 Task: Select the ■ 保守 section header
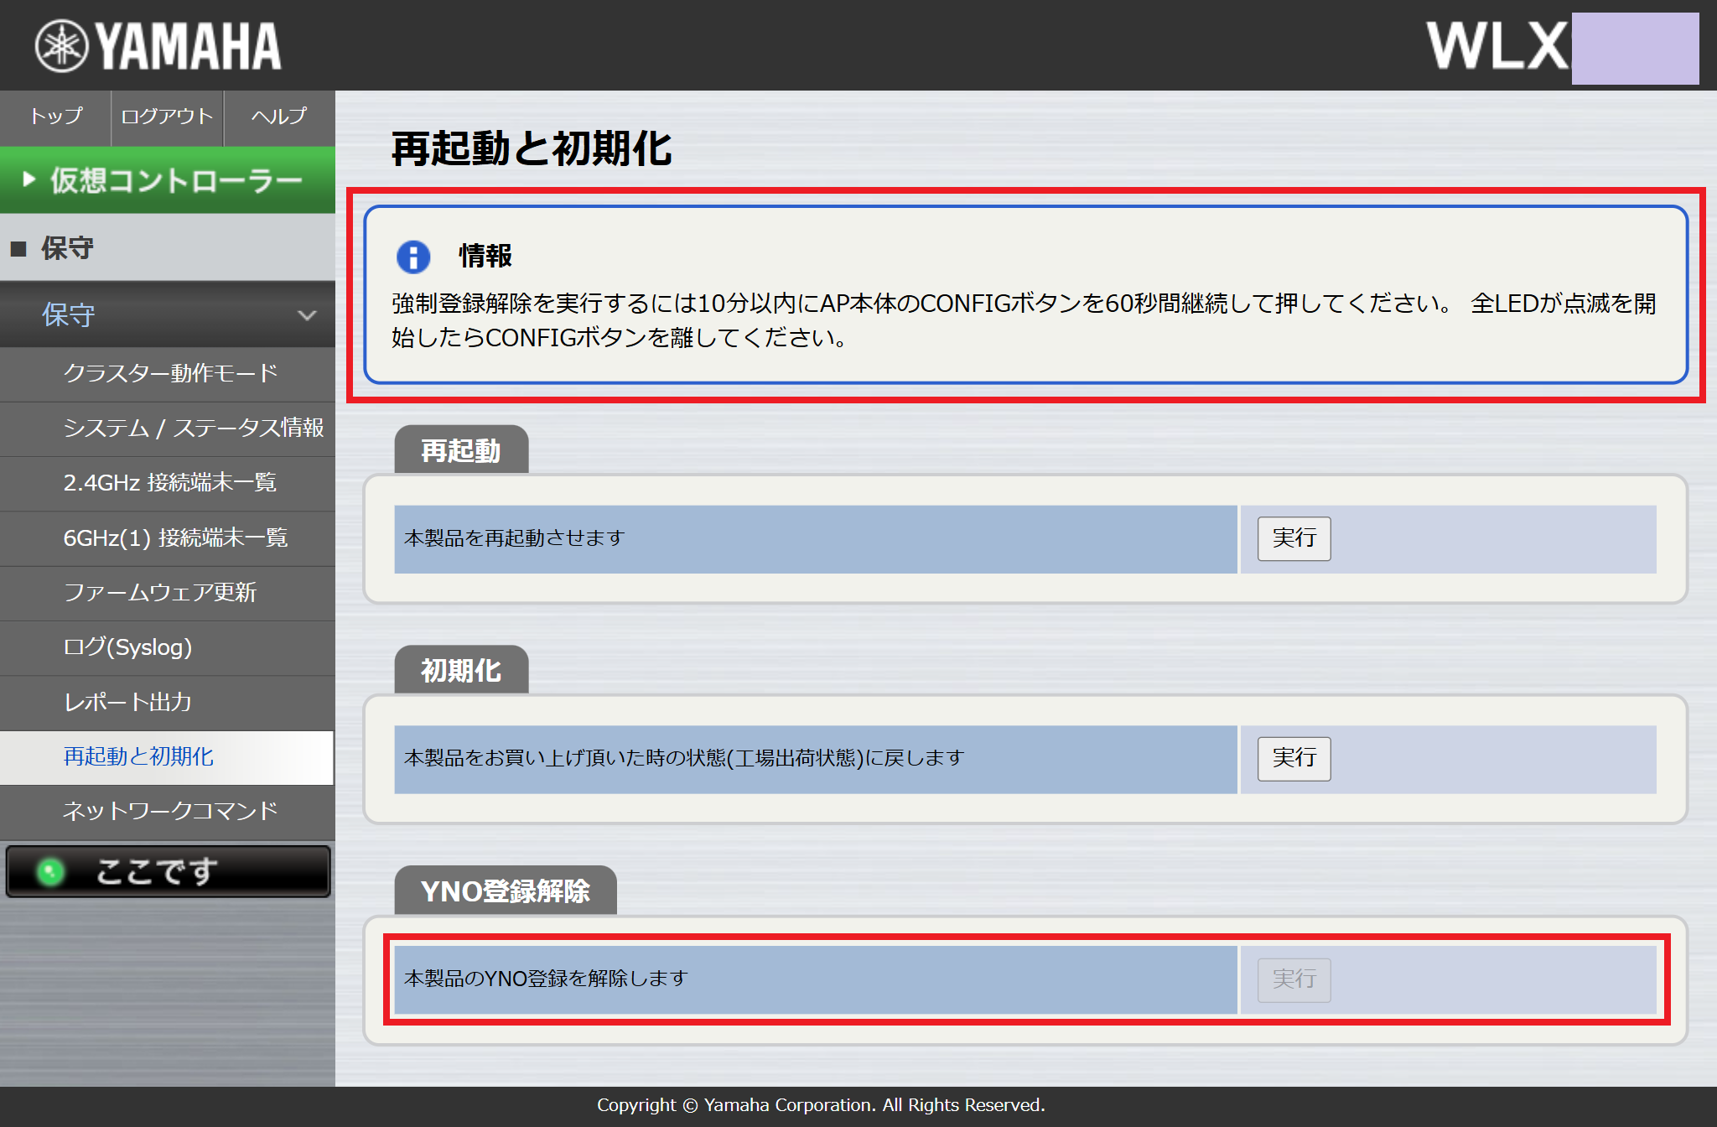[x=168, y=247]
